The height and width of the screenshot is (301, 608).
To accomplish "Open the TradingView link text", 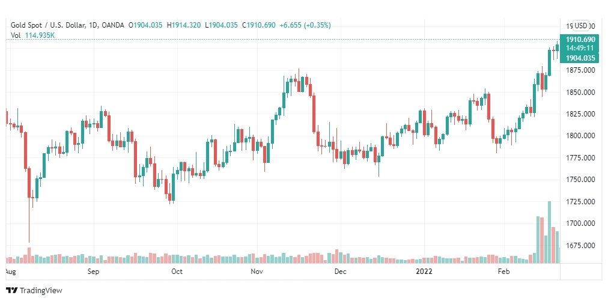I will [x=41, y=291].
